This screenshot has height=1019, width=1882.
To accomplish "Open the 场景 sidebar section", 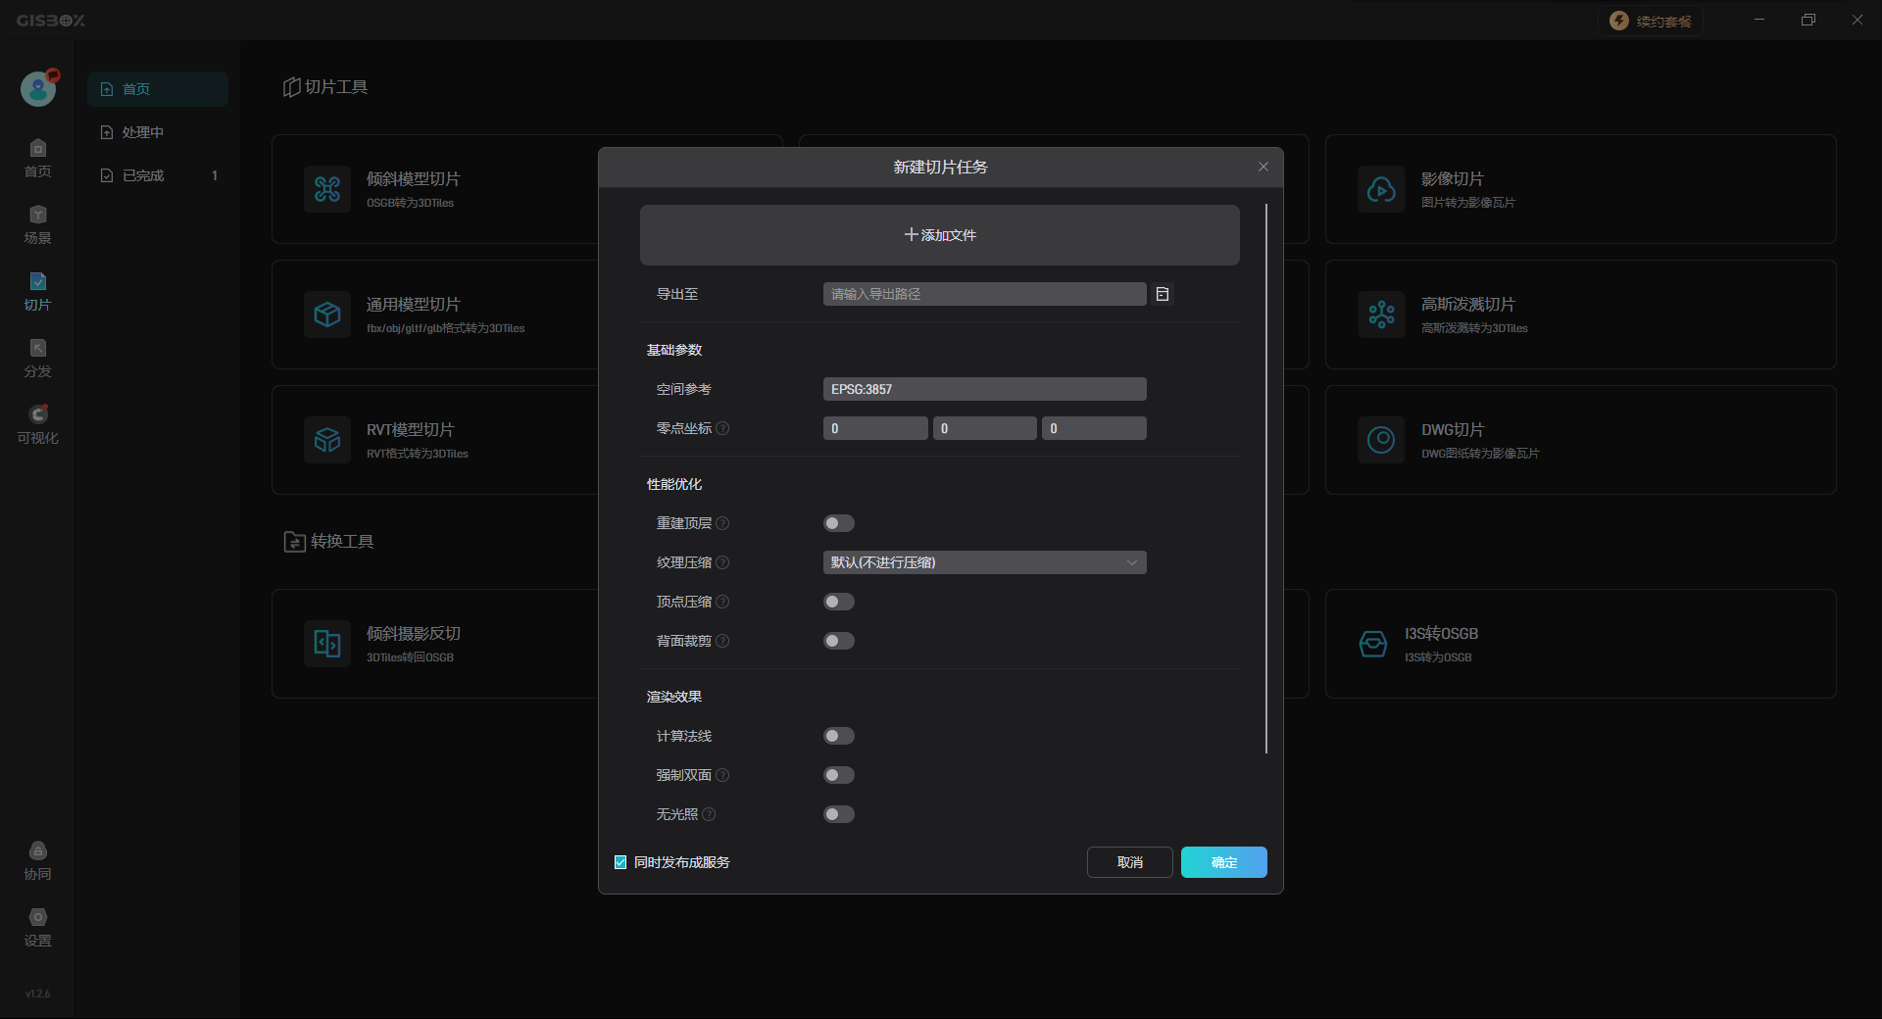I will [x=37, y=225].
